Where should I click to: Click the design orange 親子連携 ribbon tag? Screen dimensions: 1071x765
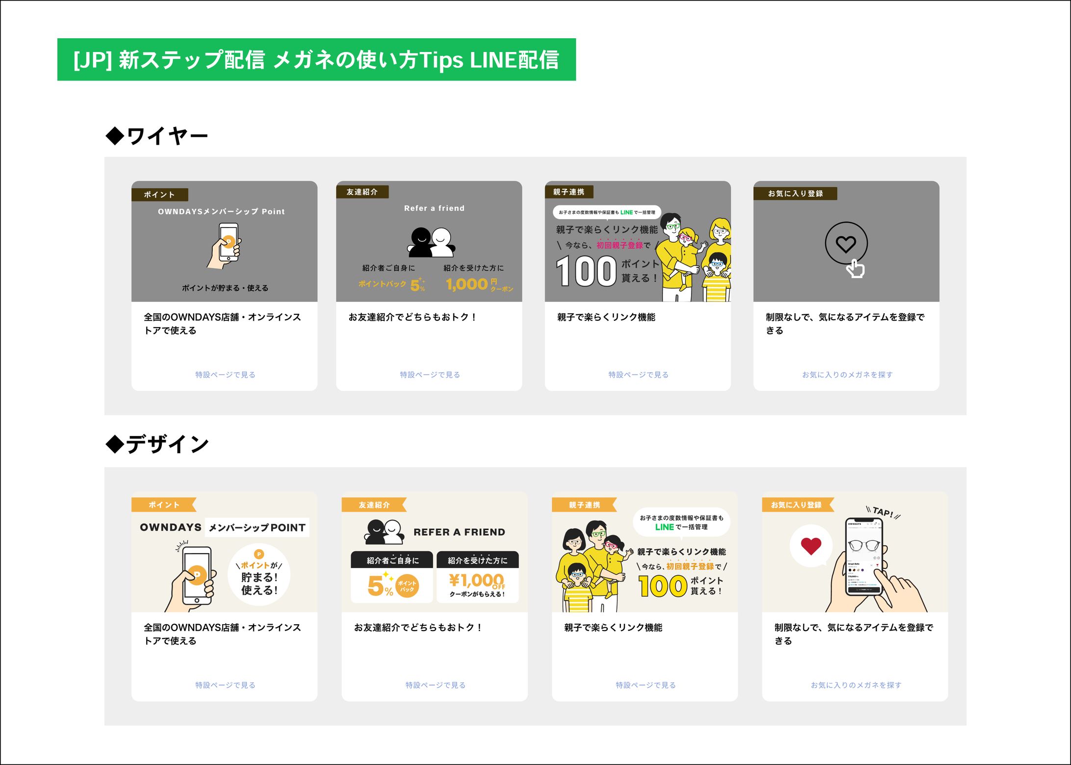click(x=584, y=505)
